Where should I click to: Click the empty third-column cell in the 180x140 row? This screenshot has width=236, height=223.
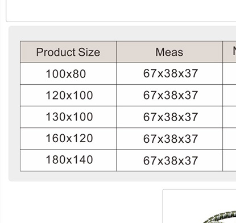229,160
